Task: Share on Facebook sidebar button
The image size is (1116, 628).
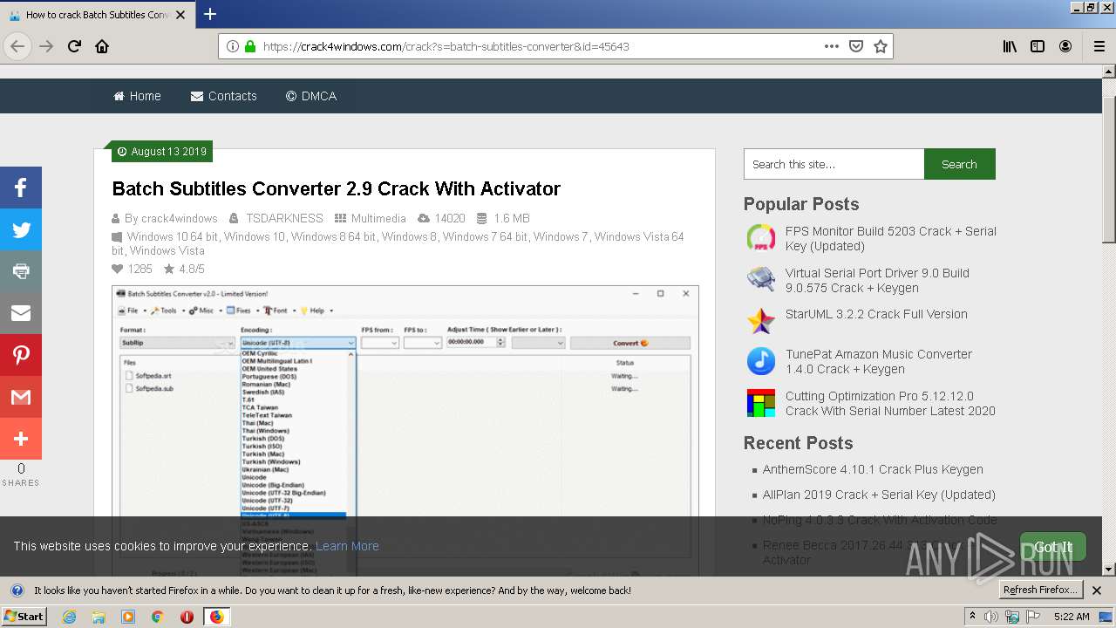Action: tap(21, 188)
